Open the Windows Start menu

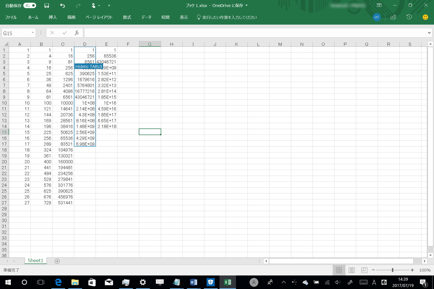pos(8,282)
